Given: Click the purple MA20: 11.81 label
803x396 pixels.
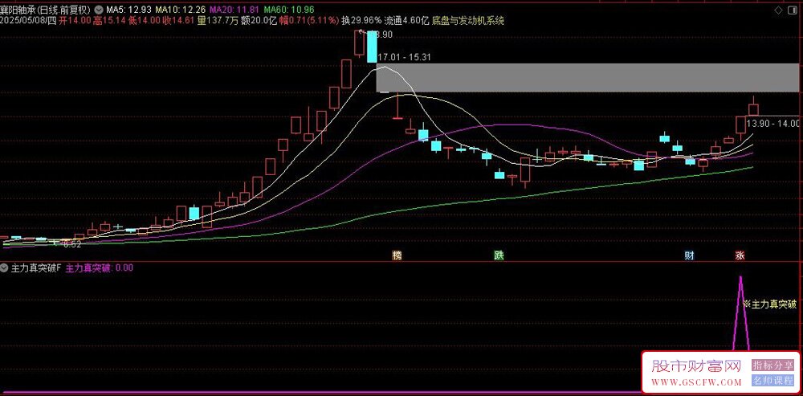Looking at the screenshot, I should 234,10.
